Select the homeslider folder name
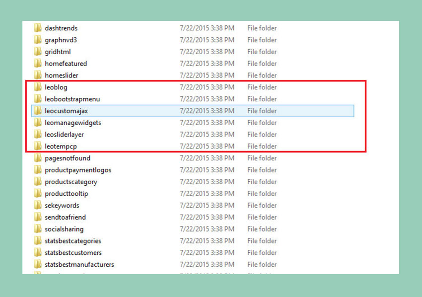This screenshot has width=422, height=297. point(61,75)
